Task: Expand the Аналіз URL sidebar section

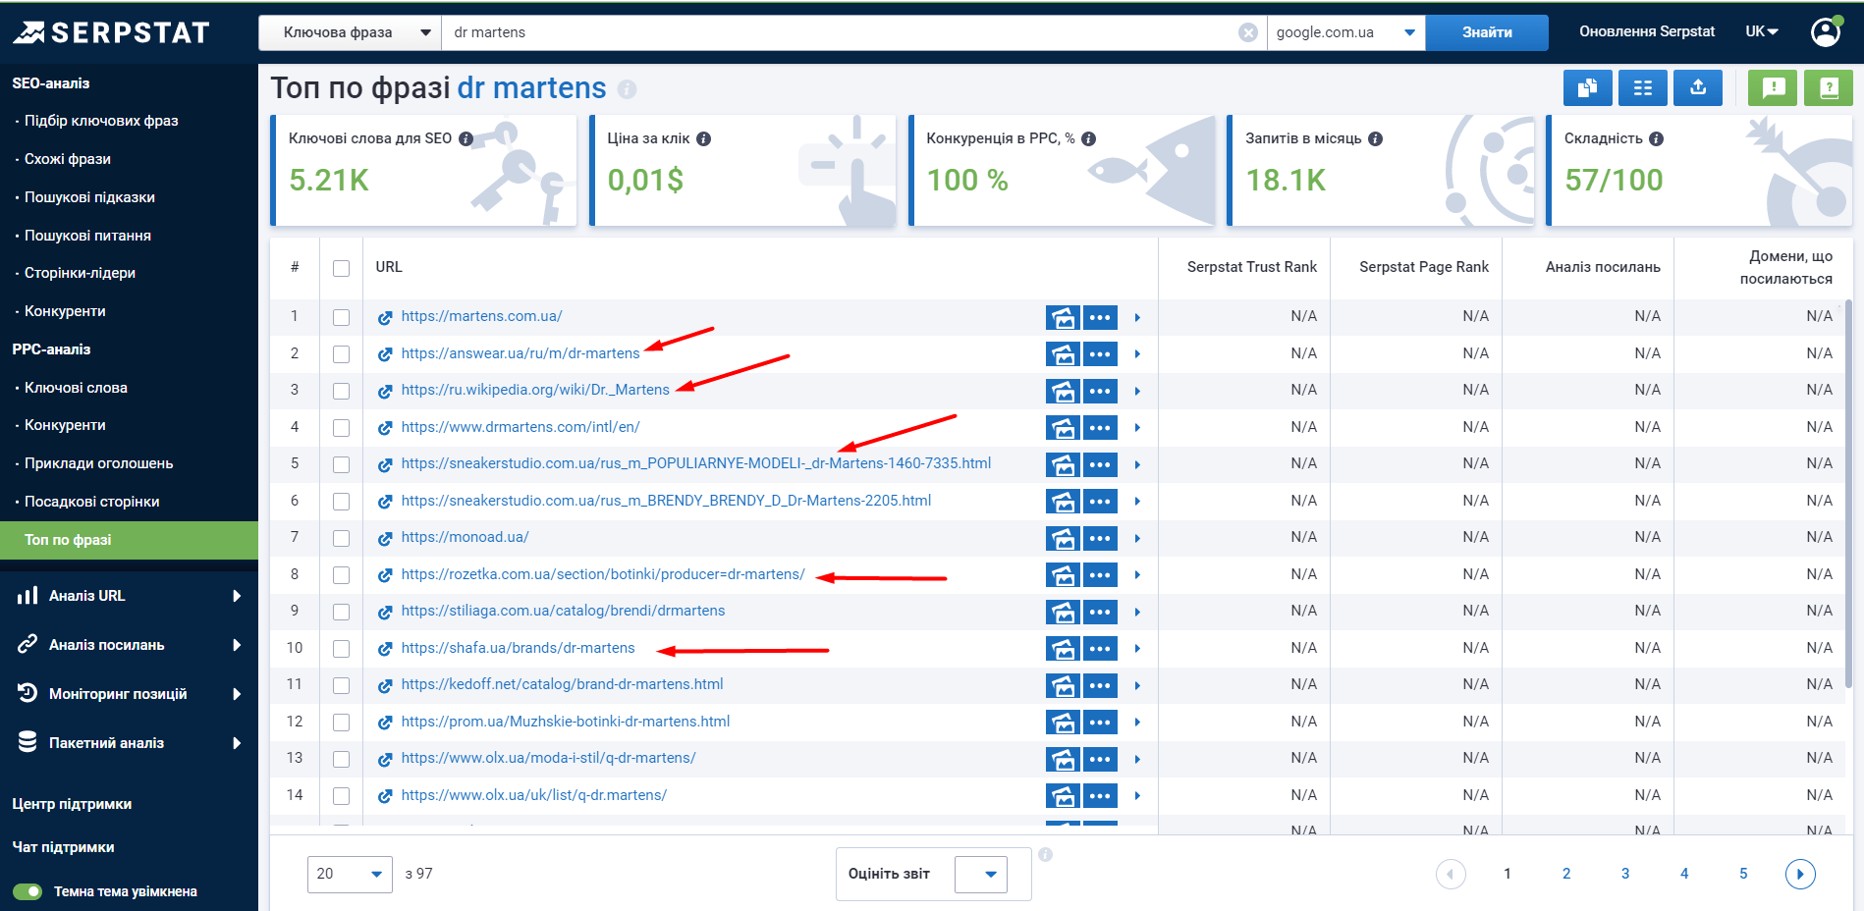Action: click(129, 596)
